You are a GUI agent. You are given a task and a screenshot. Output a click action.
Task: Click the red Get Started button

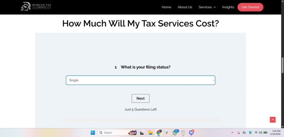coord(250,7)
